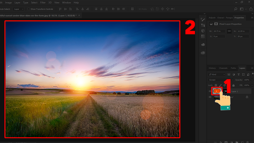Viewport: 254px width, 143px height.
Task: Click the layer mask icon in Properties
Action: click(216, 24)
